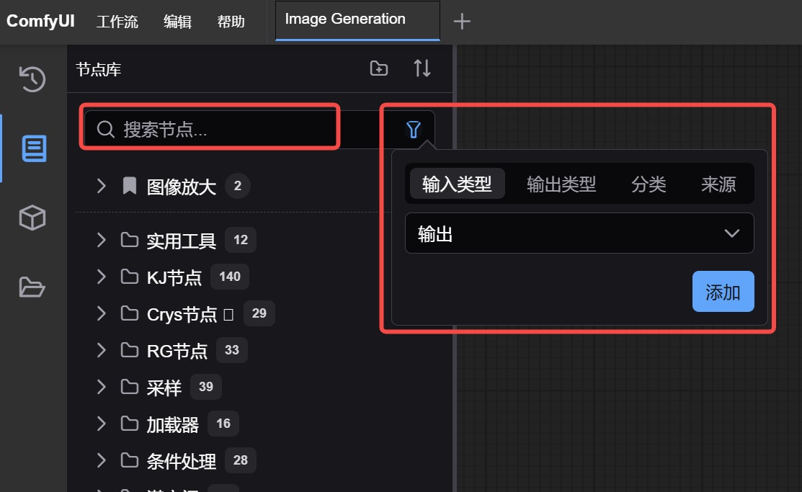Expand the 采样 node category
802x492 pixels.
101,387
